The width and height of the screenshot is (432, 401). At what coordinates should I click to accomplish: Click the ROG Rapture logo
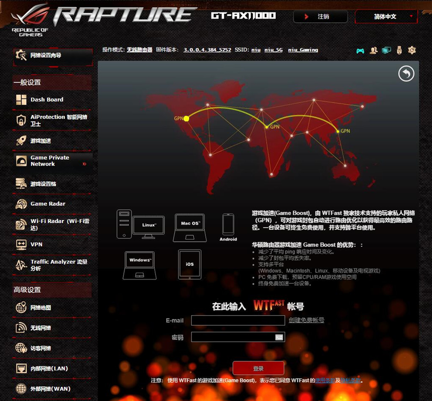105,19
